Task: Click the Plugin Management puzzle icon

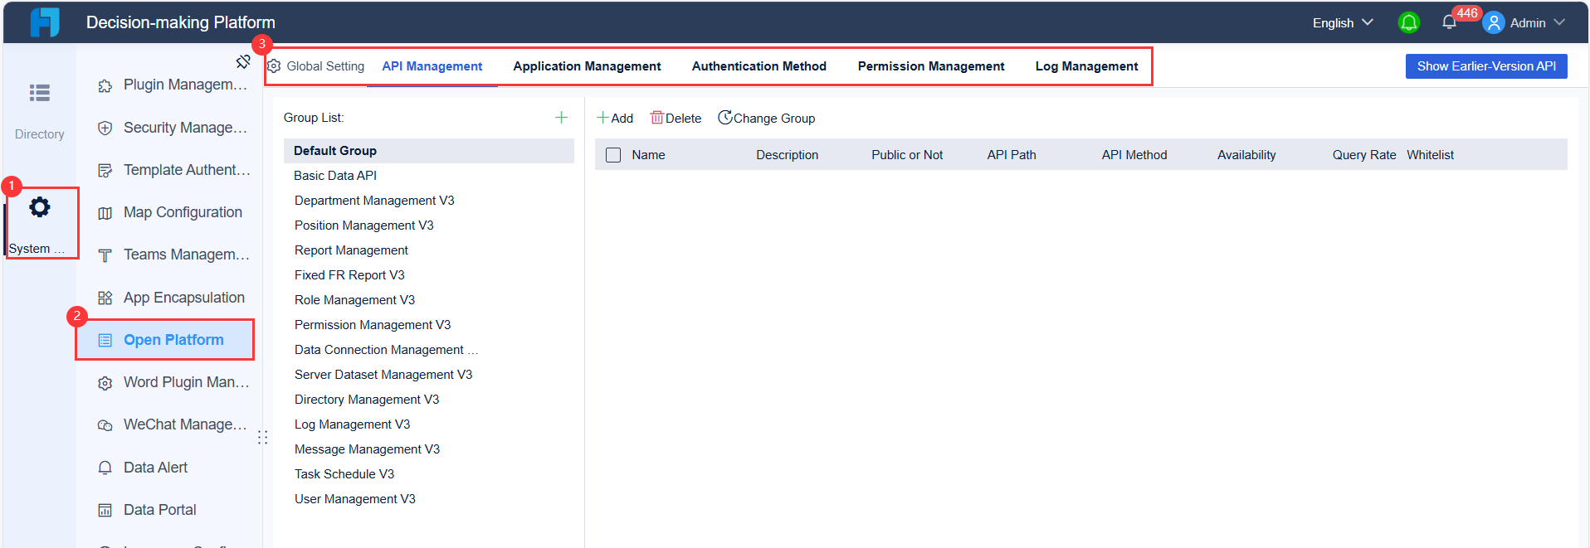Action: click(x=105, y=85)
